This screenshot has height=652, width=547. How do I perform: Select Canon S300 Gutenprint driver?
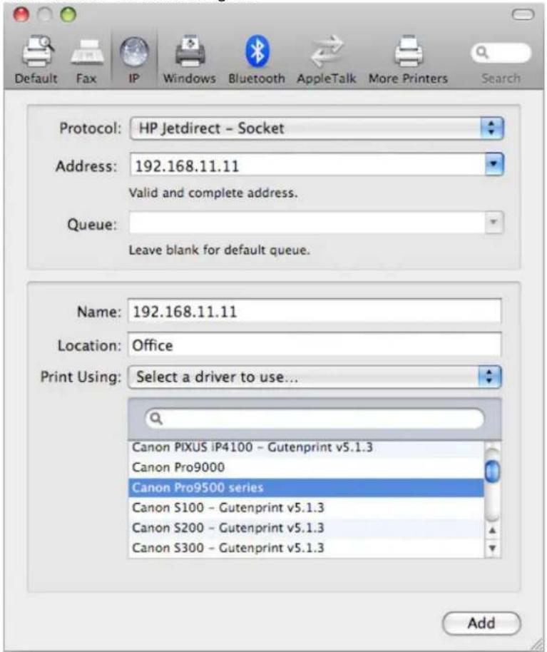[x=307, y=548]
